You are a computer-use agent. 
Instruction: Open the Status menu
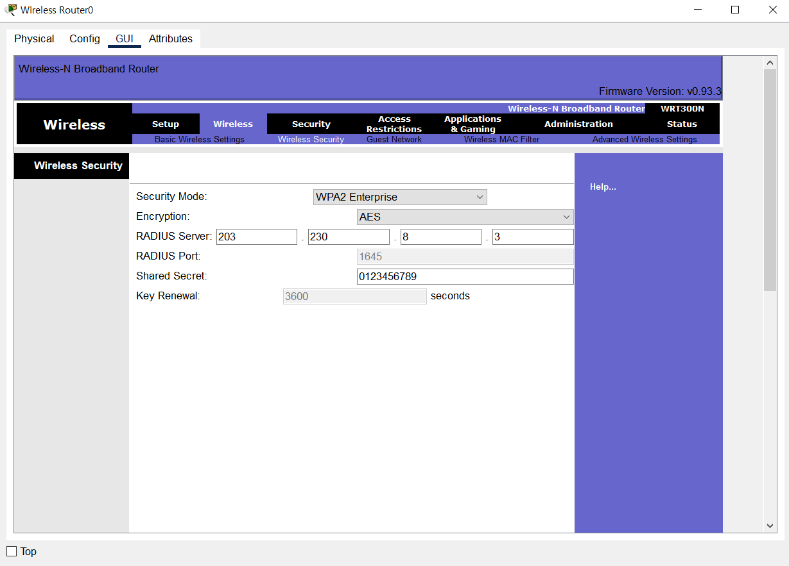coord(682,124)
